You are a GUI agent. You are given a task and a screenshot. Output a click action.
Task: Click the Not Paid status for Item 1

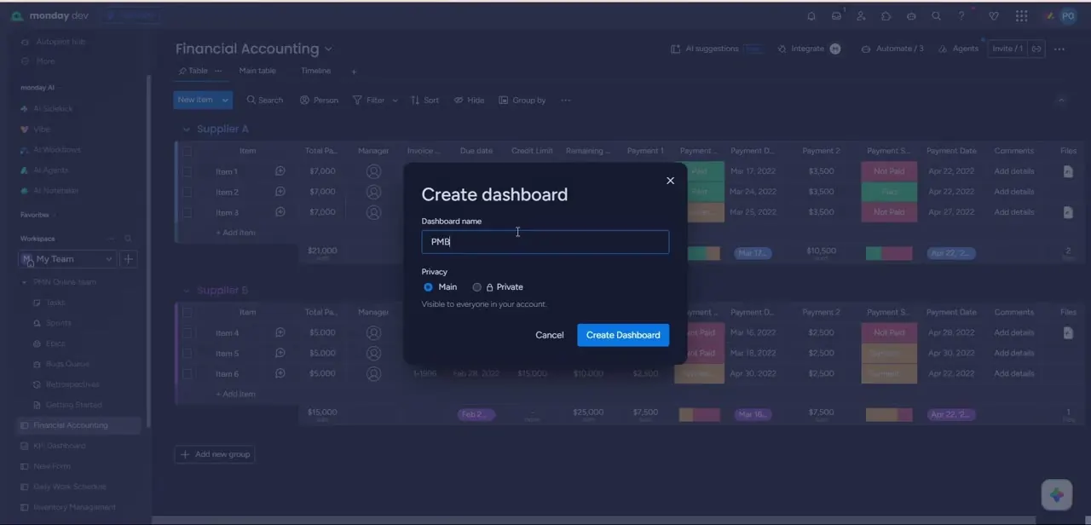(x=889, y=171)
